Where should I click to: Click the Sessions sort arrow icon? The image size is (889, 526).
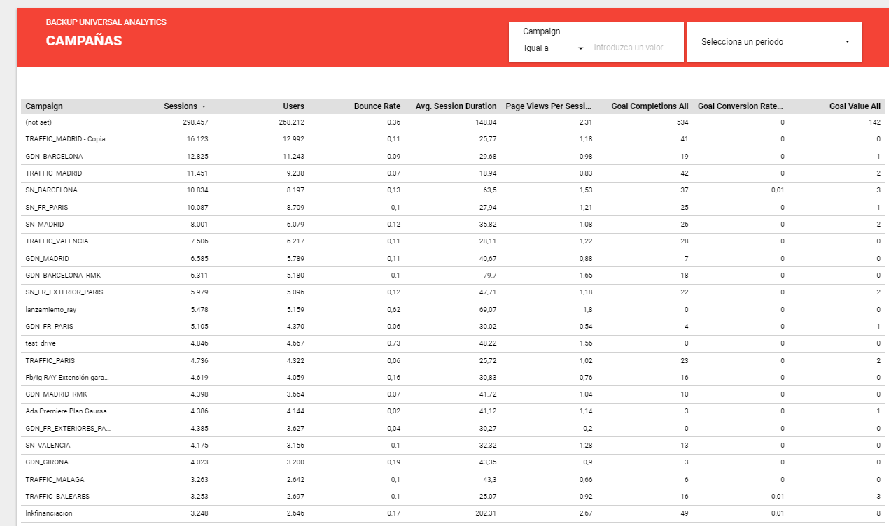pos(204,107)
